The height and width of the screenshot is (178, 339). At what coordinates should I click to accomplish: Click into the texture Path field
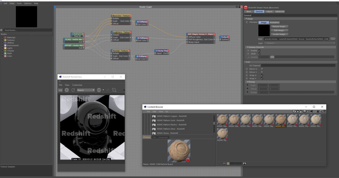(296, 39)
